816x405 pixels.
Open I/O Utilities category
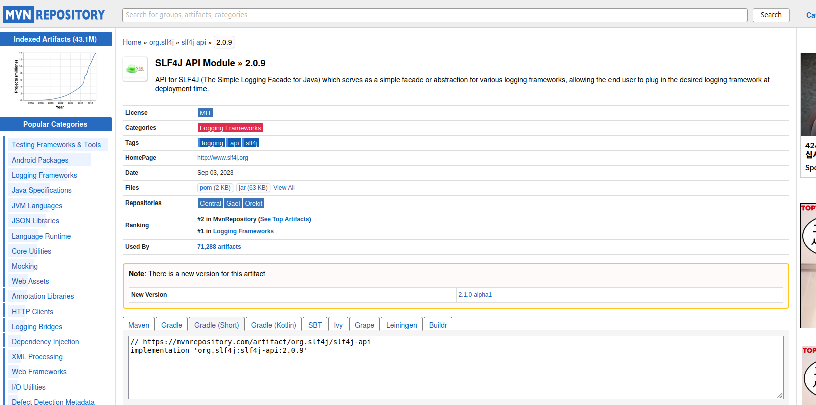(29, 387)
